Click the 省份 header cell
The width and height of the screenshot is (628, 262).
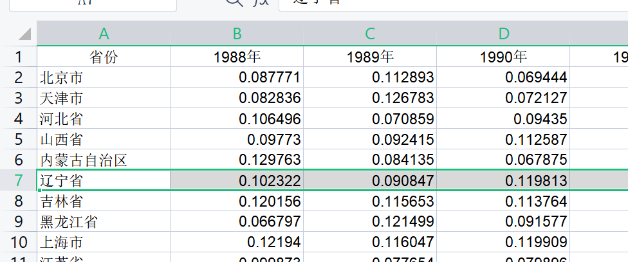104,57
